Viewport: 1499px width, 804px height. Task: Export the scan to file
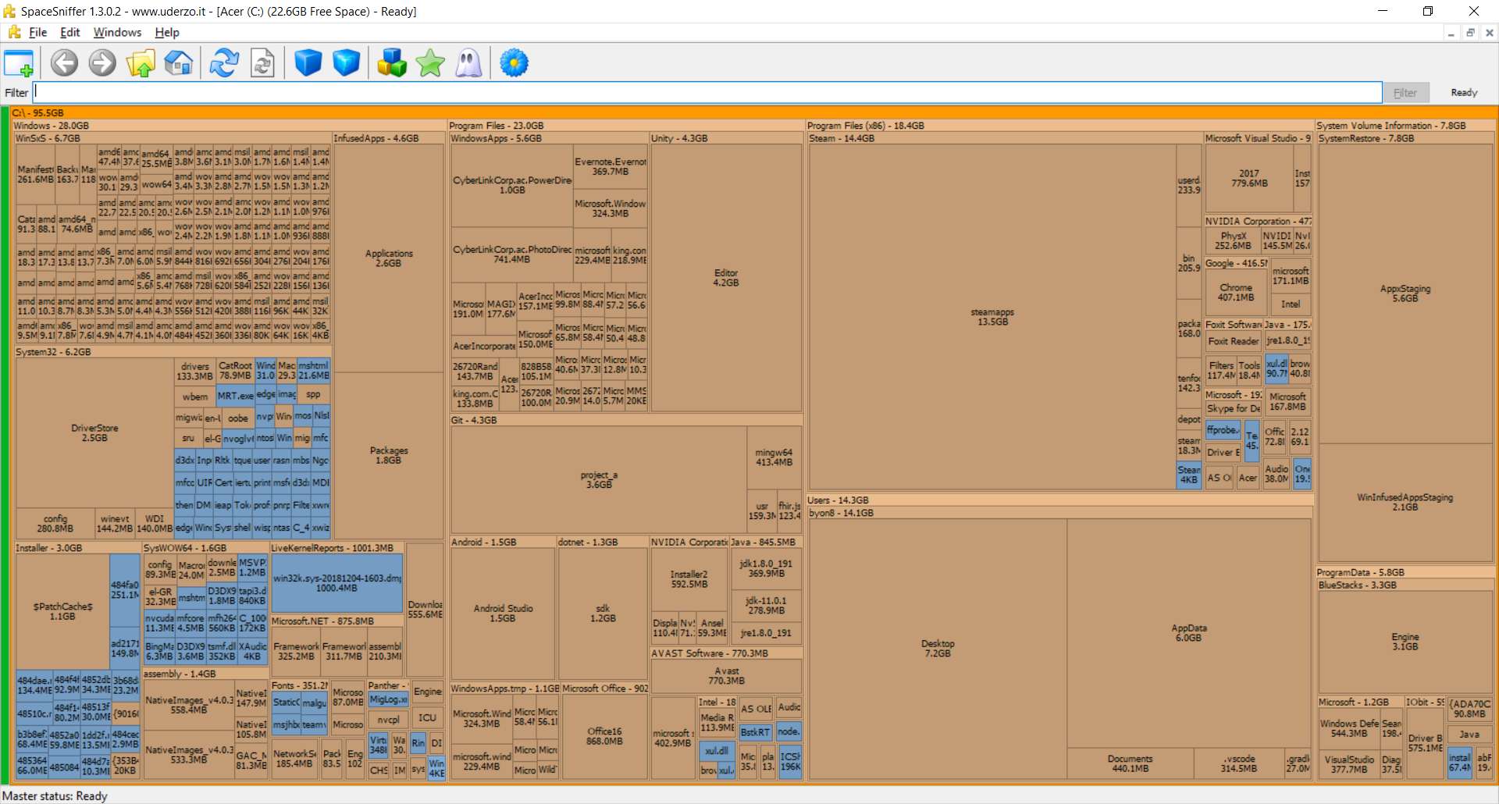pyautogui.click(x=262, y=62)
